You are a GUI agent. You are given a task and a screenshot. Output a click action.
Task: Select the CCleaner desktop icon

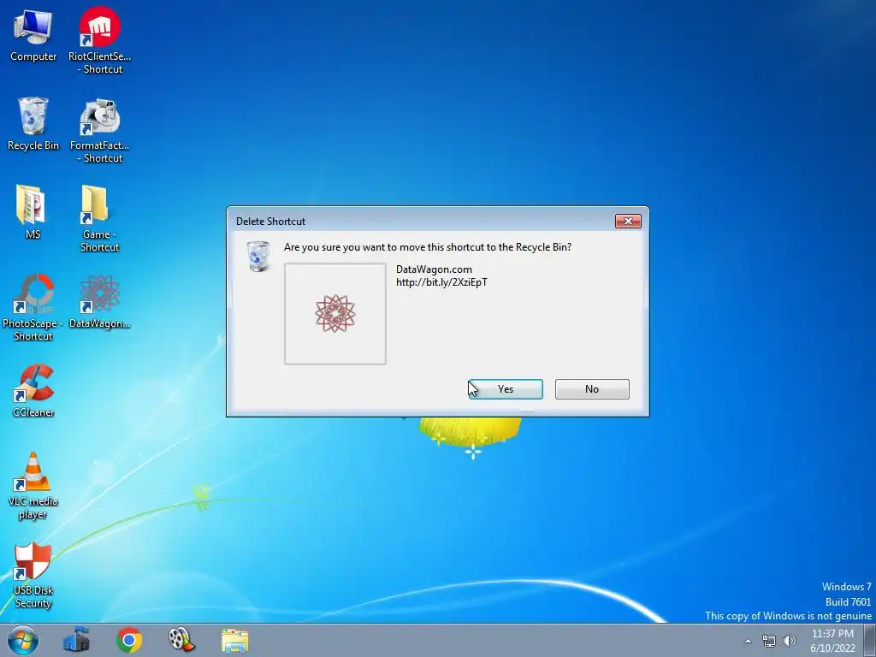33,390
